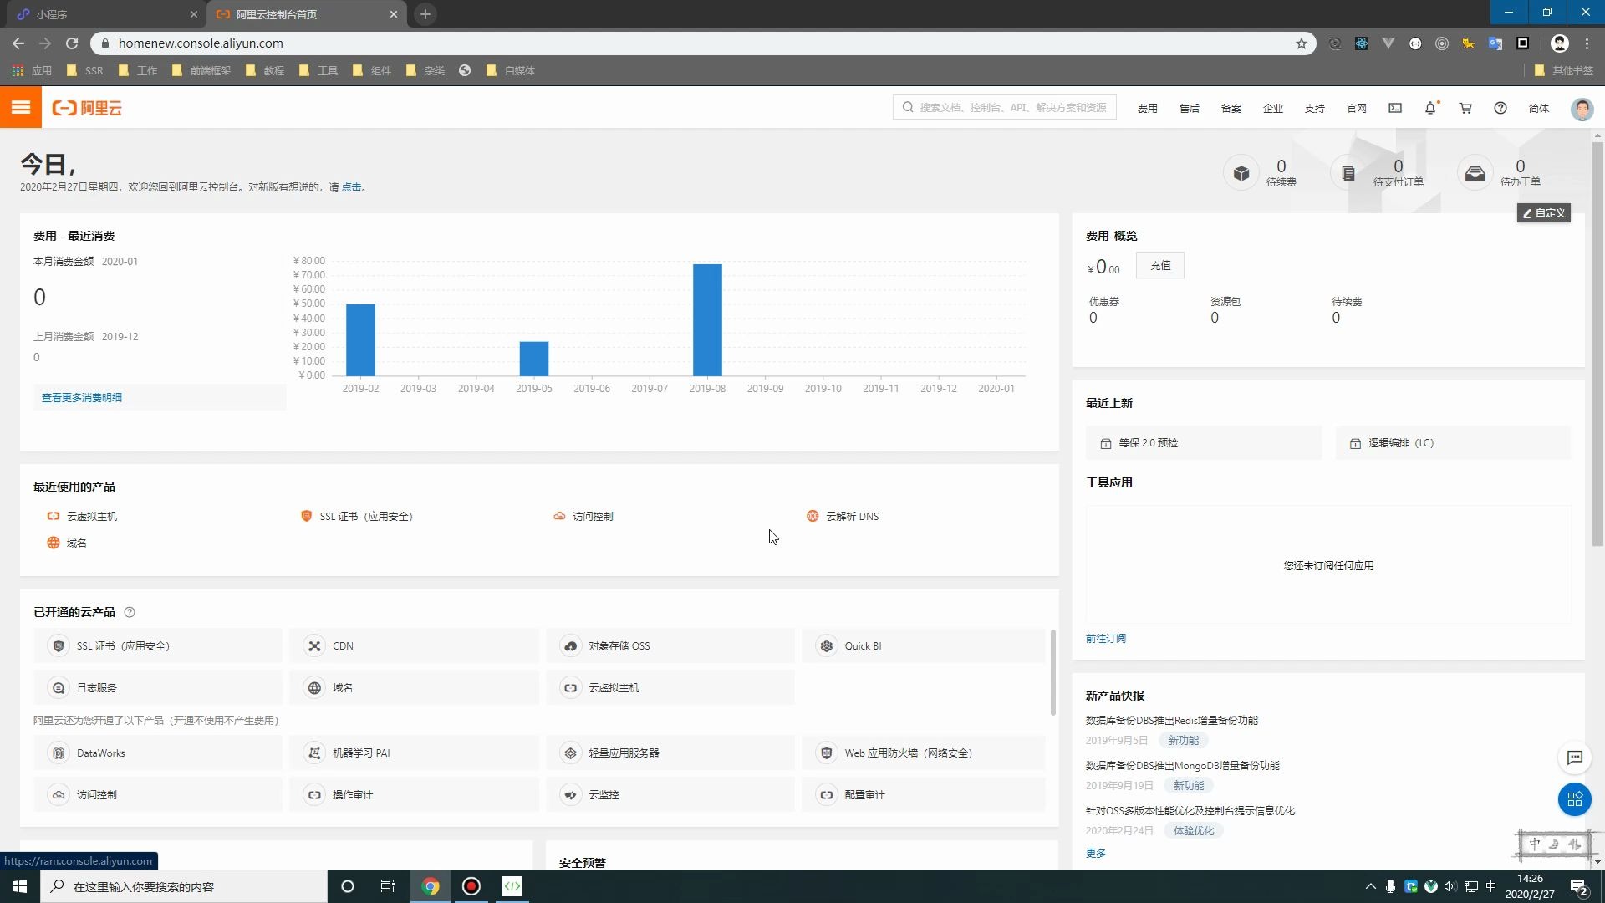Open the 前往订阅 link
Viewport: 1605px width, 903px height.
tap(1106, 639)
